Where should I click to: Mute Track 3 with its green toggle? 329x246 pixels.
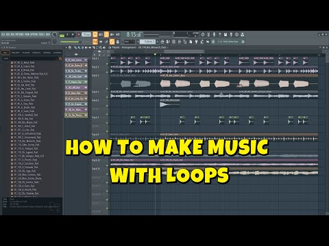click(107, 89)
